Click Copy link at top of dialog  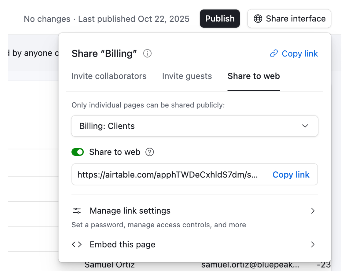pos(300,54)
